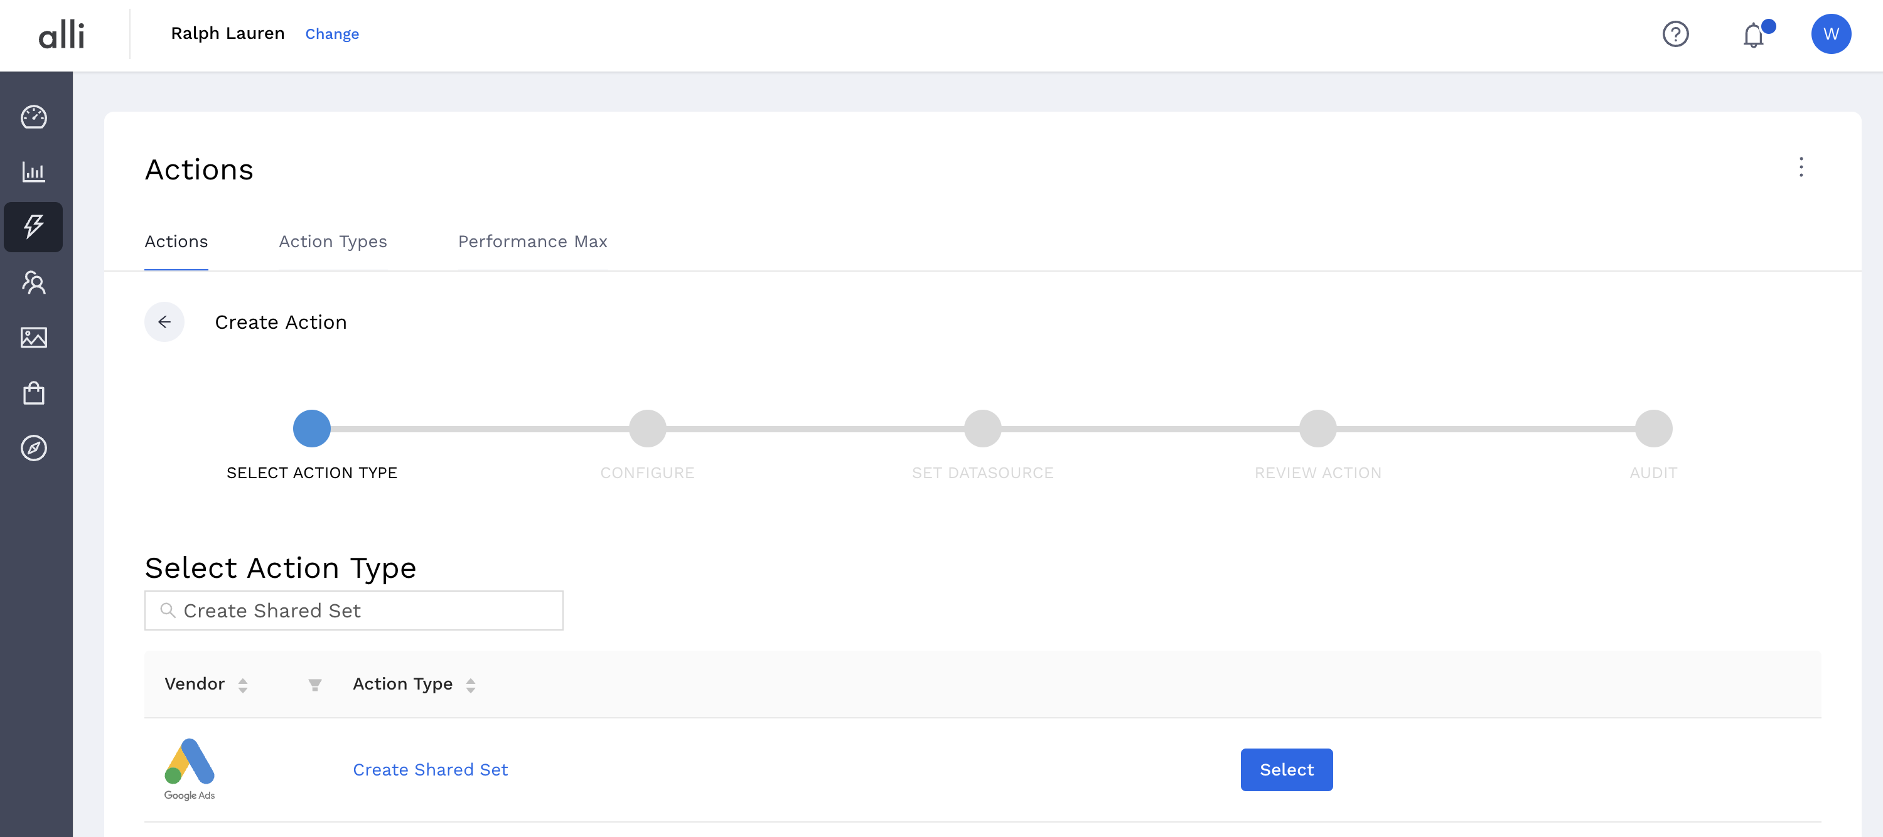This screenshot has width=1883, height=837.
Task: Switch to the Performance Max tab
Action: [x=532, y=242]
